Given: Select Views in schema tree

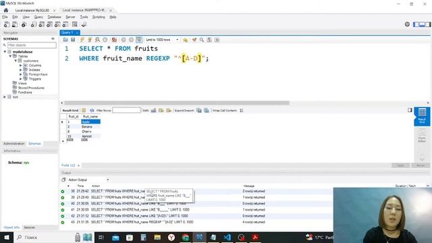Looking at the screenshot, I should click(22, 83).
